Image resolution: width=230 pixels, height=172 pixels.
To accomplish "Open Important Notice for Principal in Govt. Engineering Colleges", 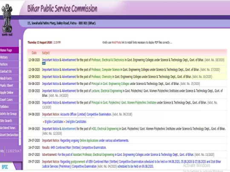I will point(50,84).
